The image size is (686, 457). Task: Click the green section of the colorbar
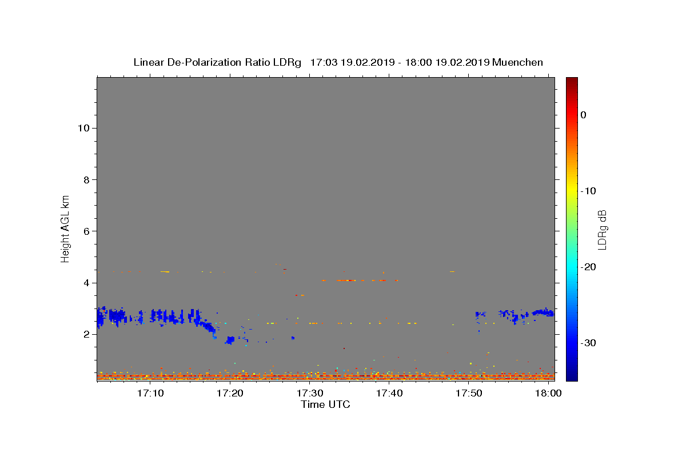coord(572,228)
